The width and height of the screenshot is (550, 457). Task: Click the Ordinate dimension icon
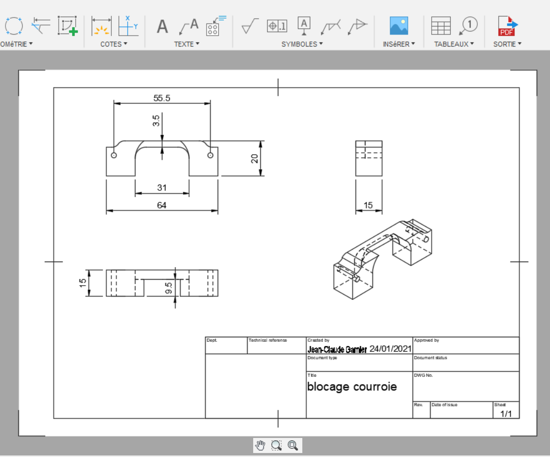128,26
